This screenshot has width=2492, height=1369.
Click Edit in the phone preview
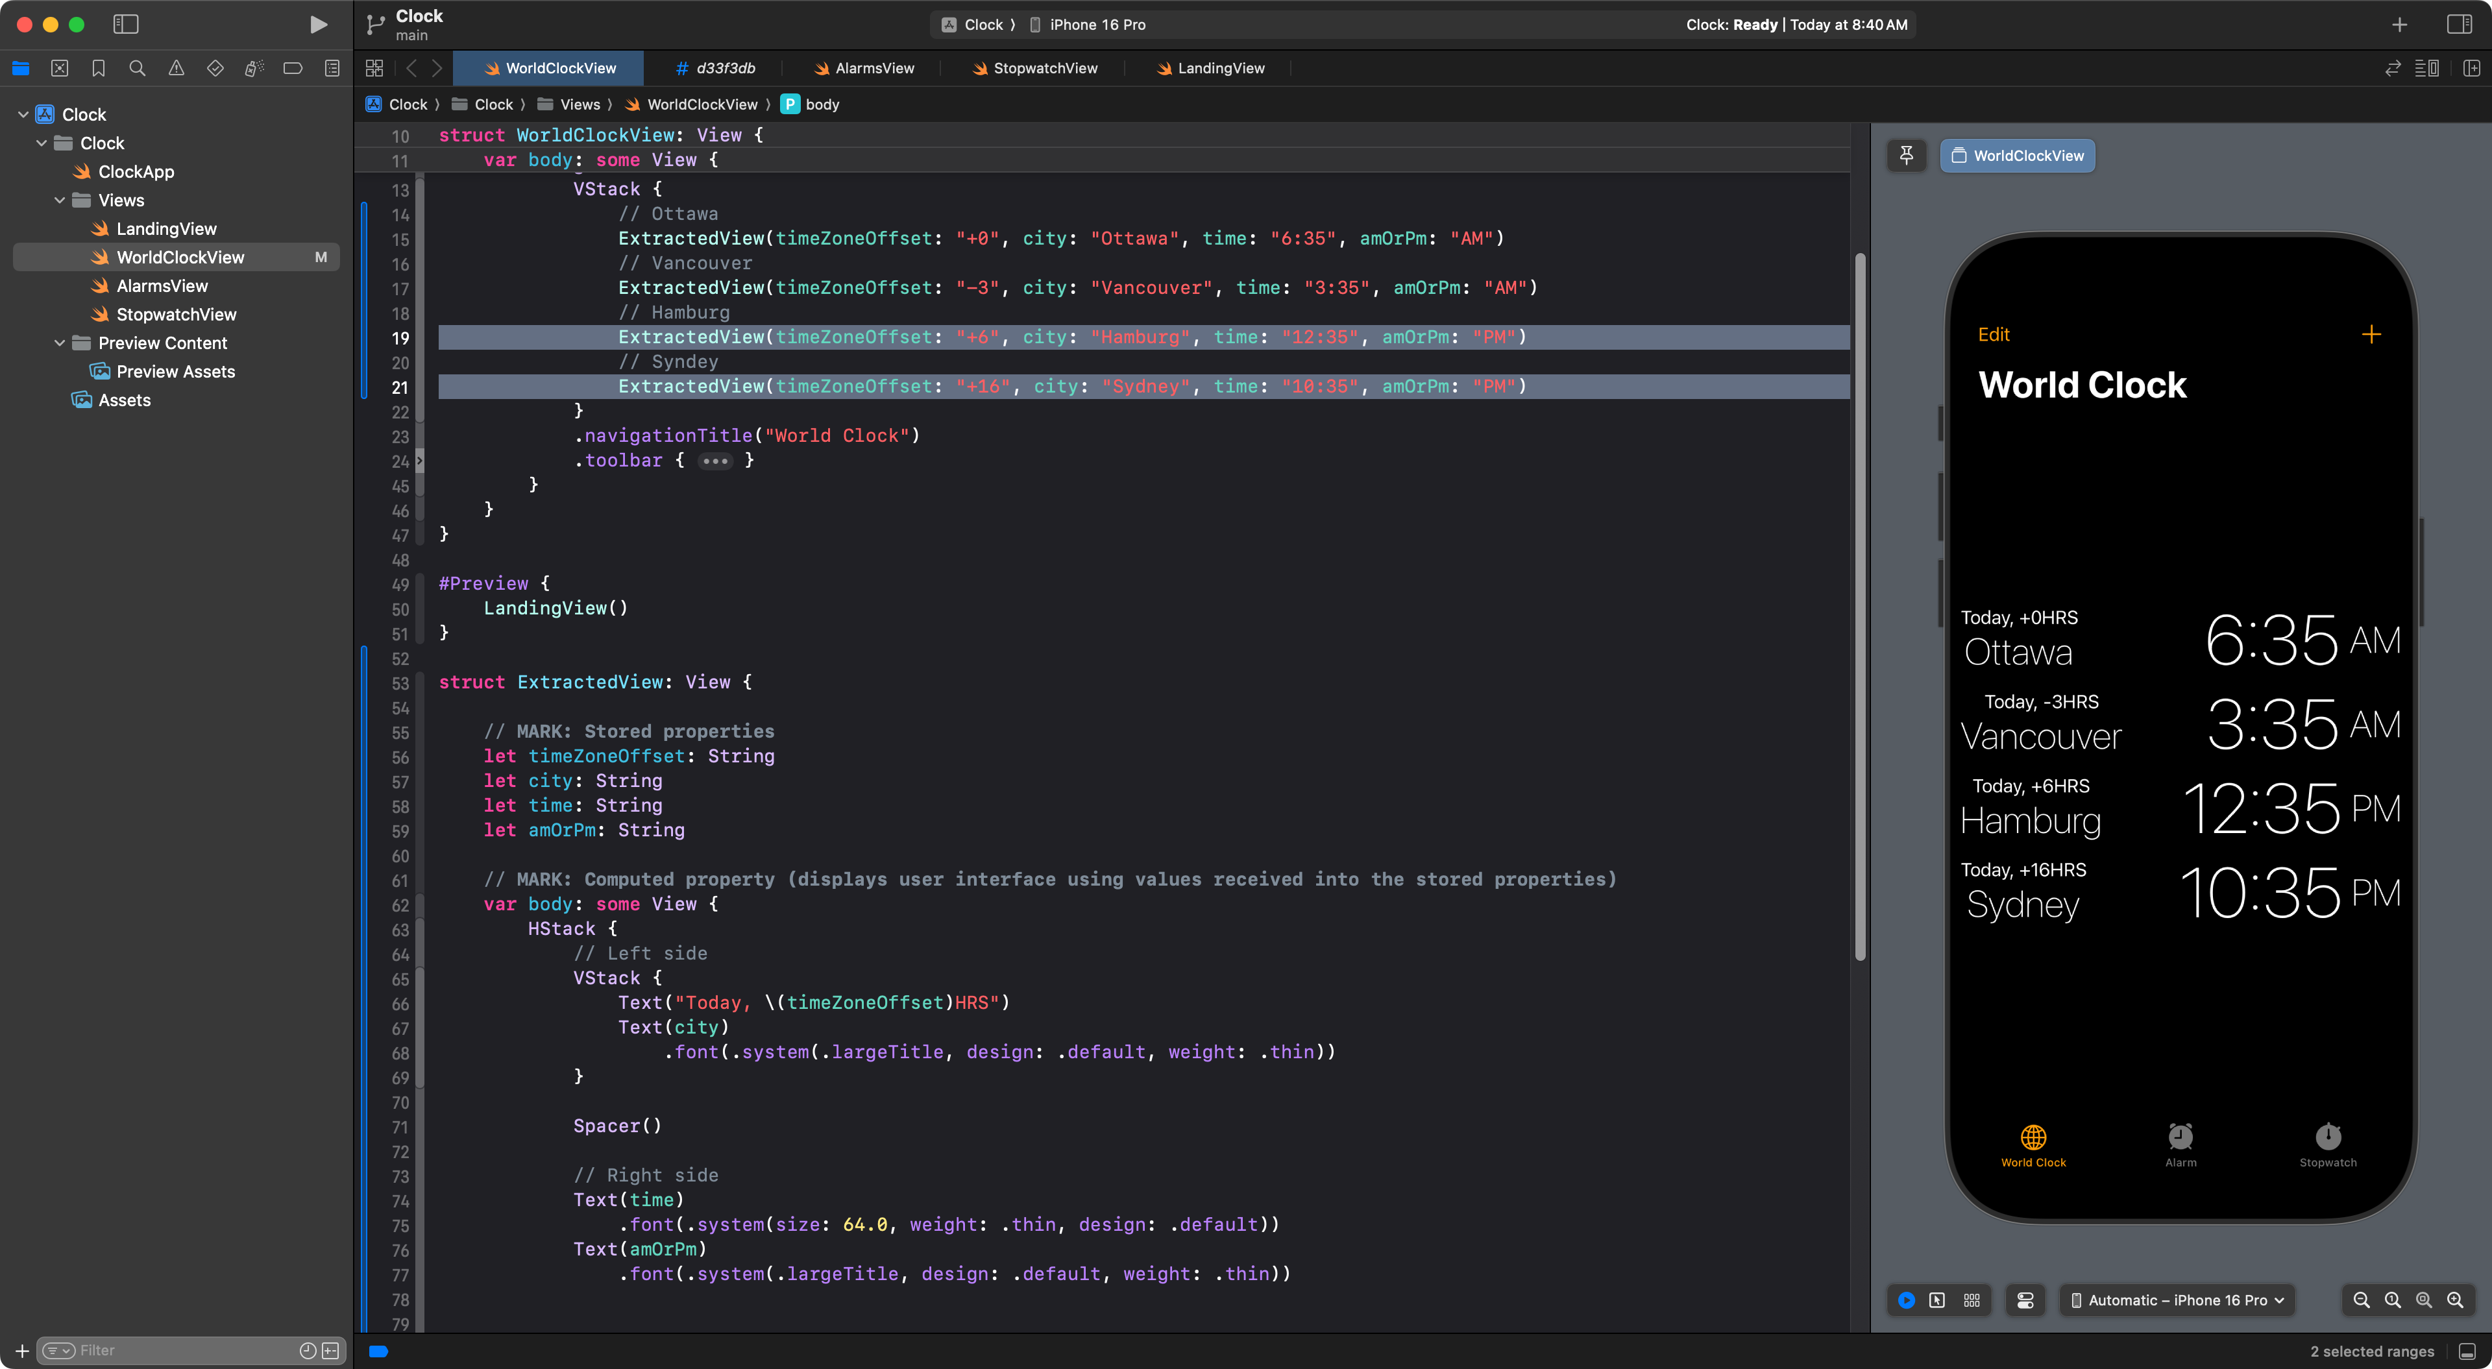[x=1993, y=335]
